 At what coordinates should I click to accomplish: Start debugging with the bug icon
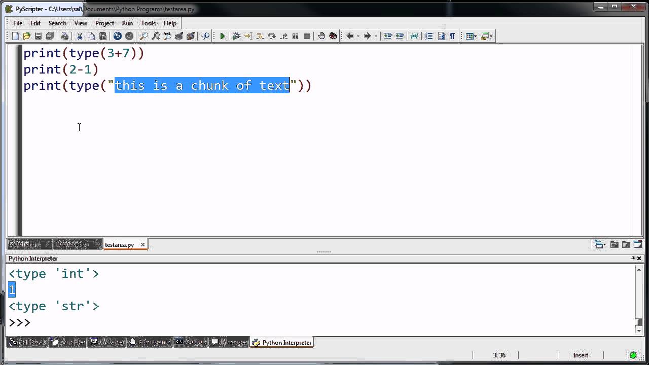point(236,36)
